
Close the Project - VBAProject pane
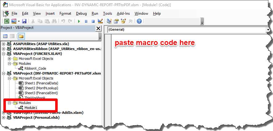pos(98,29)
